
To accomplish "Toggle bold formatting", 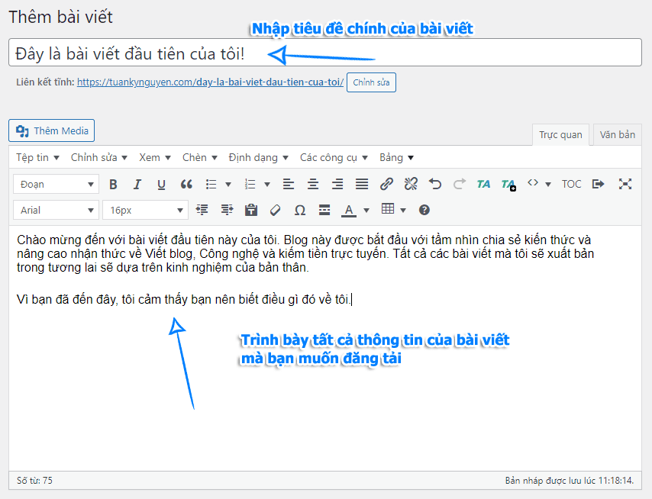I will (x=113, y=184).
